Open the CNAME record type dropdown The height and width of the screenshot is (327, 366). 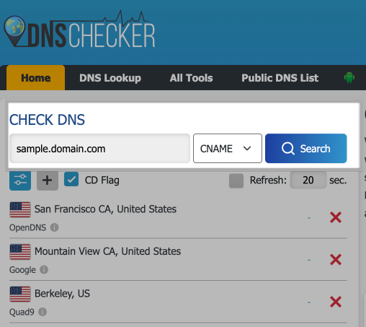click(228, 149)
